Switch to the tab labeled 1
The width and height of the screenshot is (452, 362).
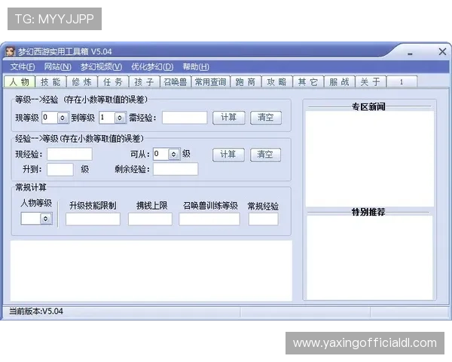(402, 82)
